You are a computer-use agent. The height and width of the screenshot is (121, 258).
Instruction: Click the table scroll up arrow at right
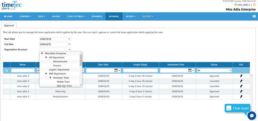(x=252, y=75)
